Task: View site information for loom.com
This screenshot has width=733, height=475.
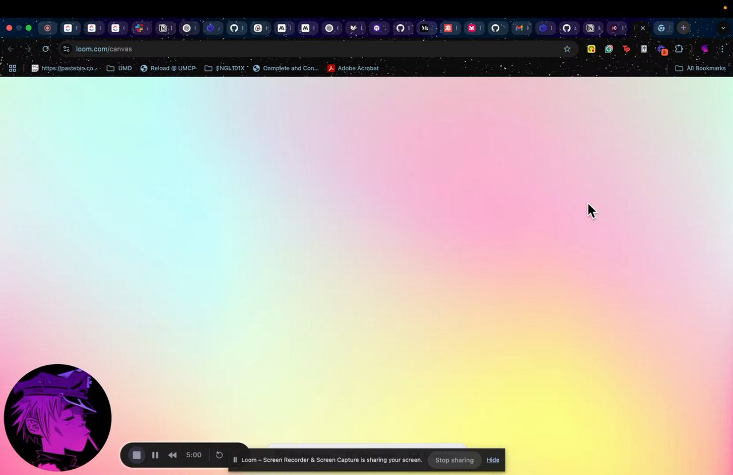Action: click(x=66, y=49)
